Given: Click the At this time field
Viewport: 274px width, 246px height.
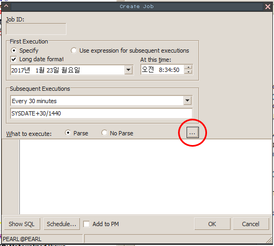Looking at the screenshot, I should [162, 70].
